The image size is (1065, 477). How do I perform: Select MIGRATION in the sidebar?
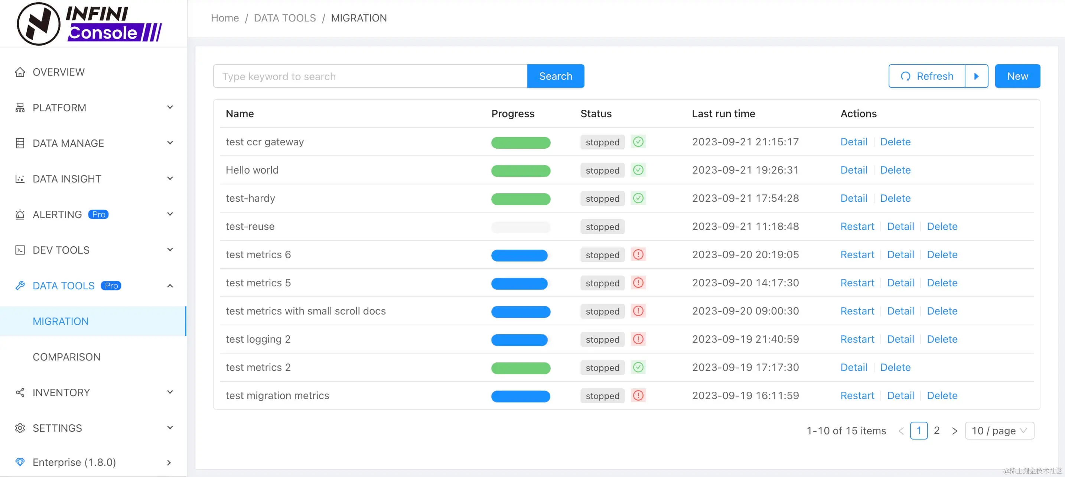tap(61, 321)
